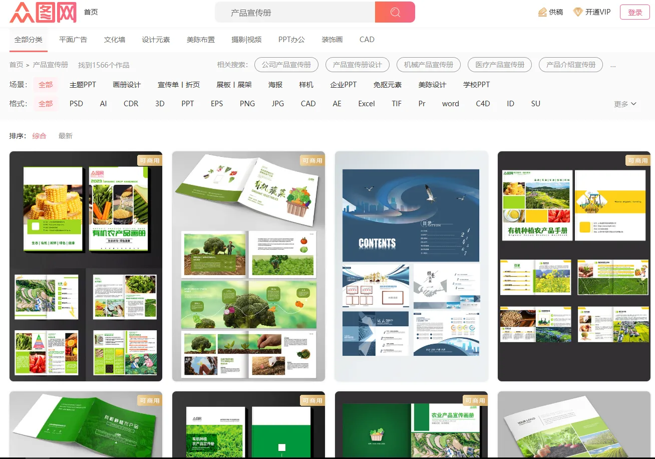This screenshot has height=459, width=655.
Task: Click related search 医疗产品宣传册
Action: 500,65
